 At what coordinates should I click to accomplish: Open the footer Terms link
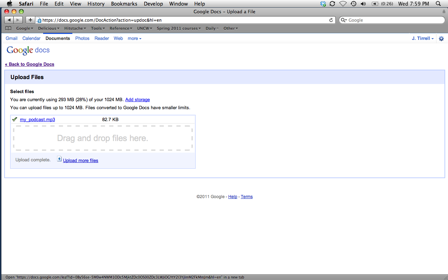(x=247, y=197)
